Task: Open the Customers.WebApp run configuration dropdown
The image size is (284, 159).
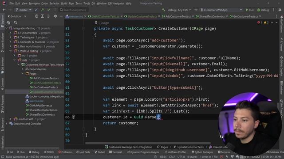Action: (x=221, y=10)
